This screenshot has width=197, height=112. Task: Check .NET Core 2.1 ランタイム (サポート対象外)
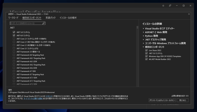[x=14, y=39]
